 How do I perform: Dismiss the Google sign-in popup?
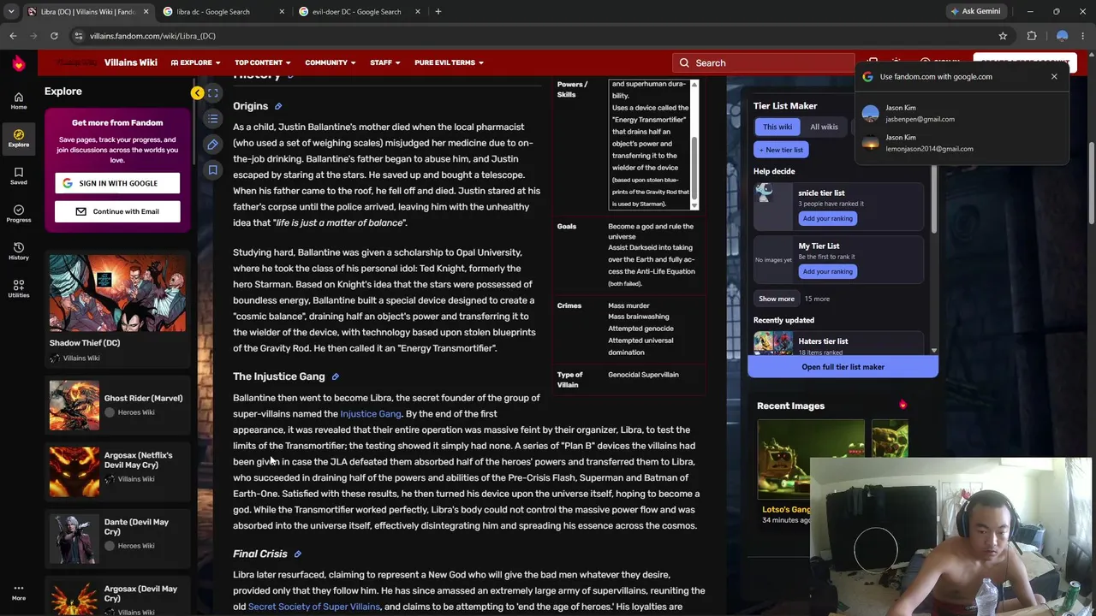click(x=1054, y=76)
